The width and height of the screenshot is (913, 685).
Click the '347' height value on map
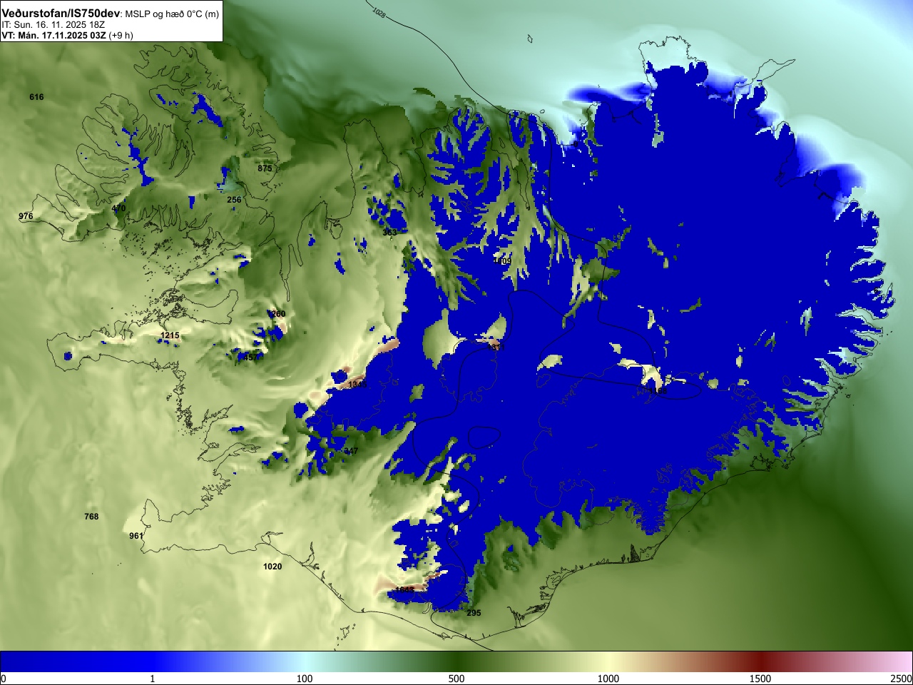click(x=351, y=451)
